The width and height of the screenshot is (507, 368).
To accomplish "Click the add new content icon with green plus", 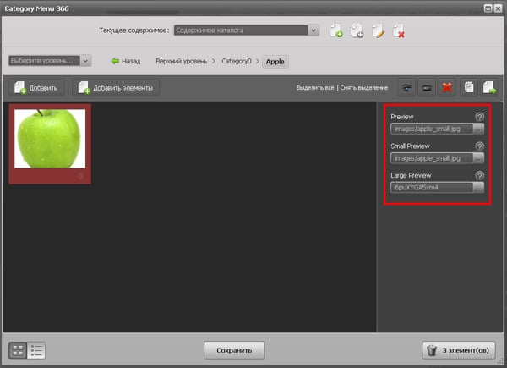I will click(x=336, y=31).
